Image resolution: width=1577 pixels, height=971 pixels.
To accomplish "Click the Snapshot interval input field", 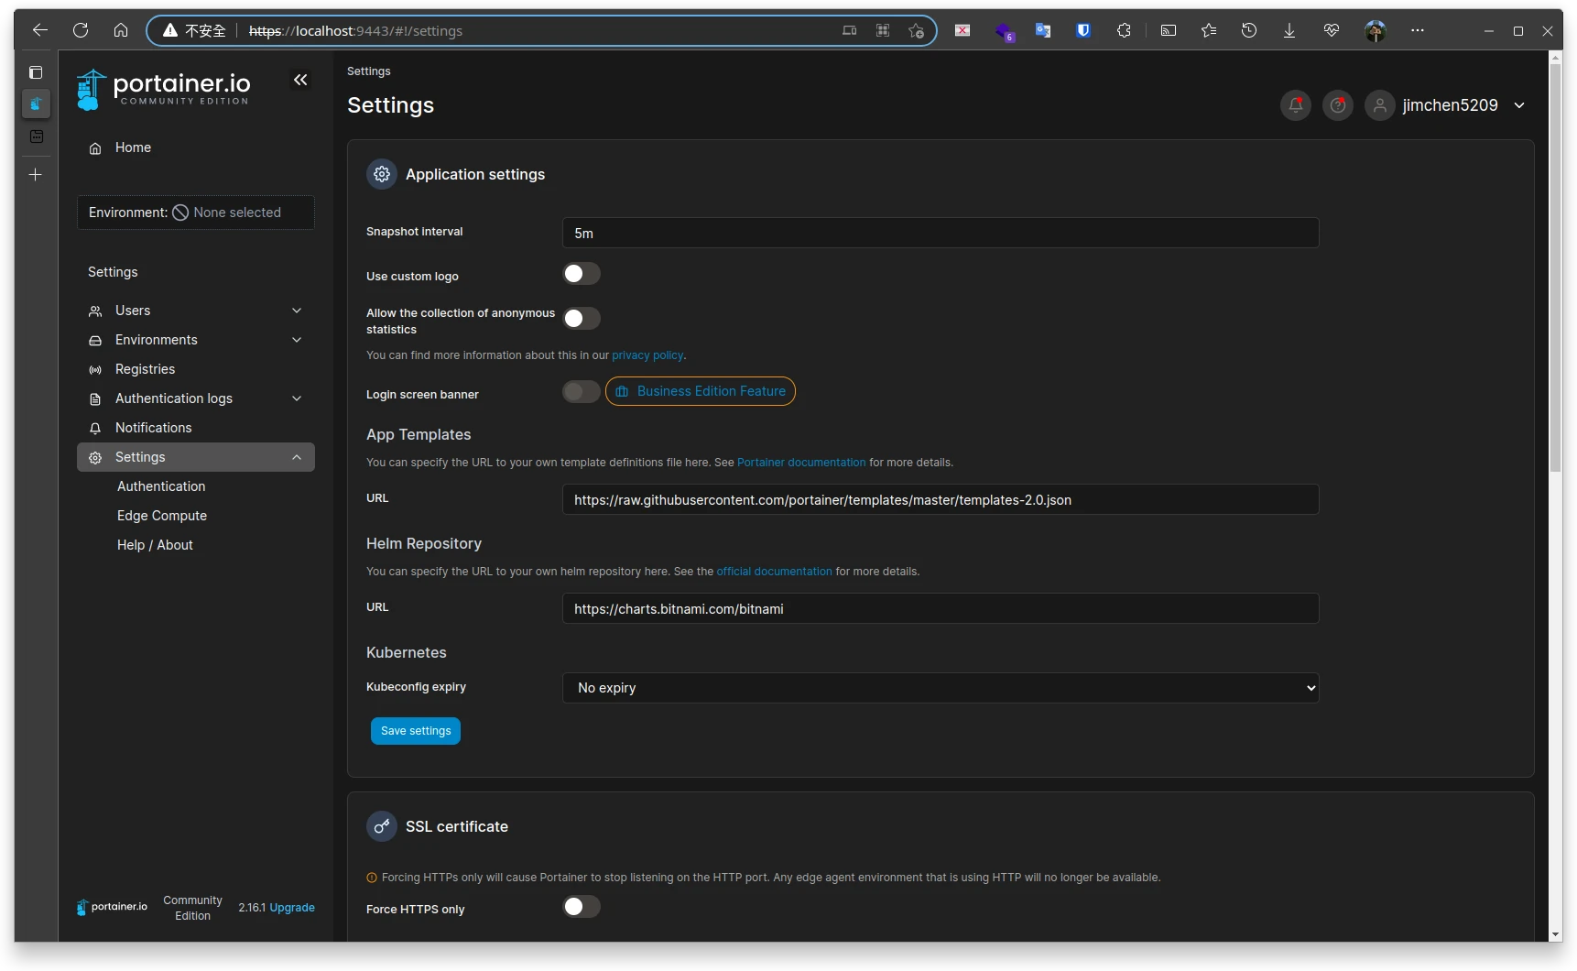I will (x=940, y=234).
